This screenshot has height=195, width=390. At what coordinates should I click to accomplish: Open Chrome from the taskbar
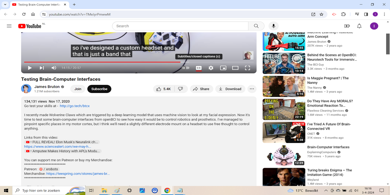coord(167,190)
